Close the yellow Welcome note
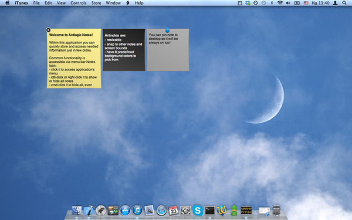Viewport: 352px width, 220px height. point(48,30)
